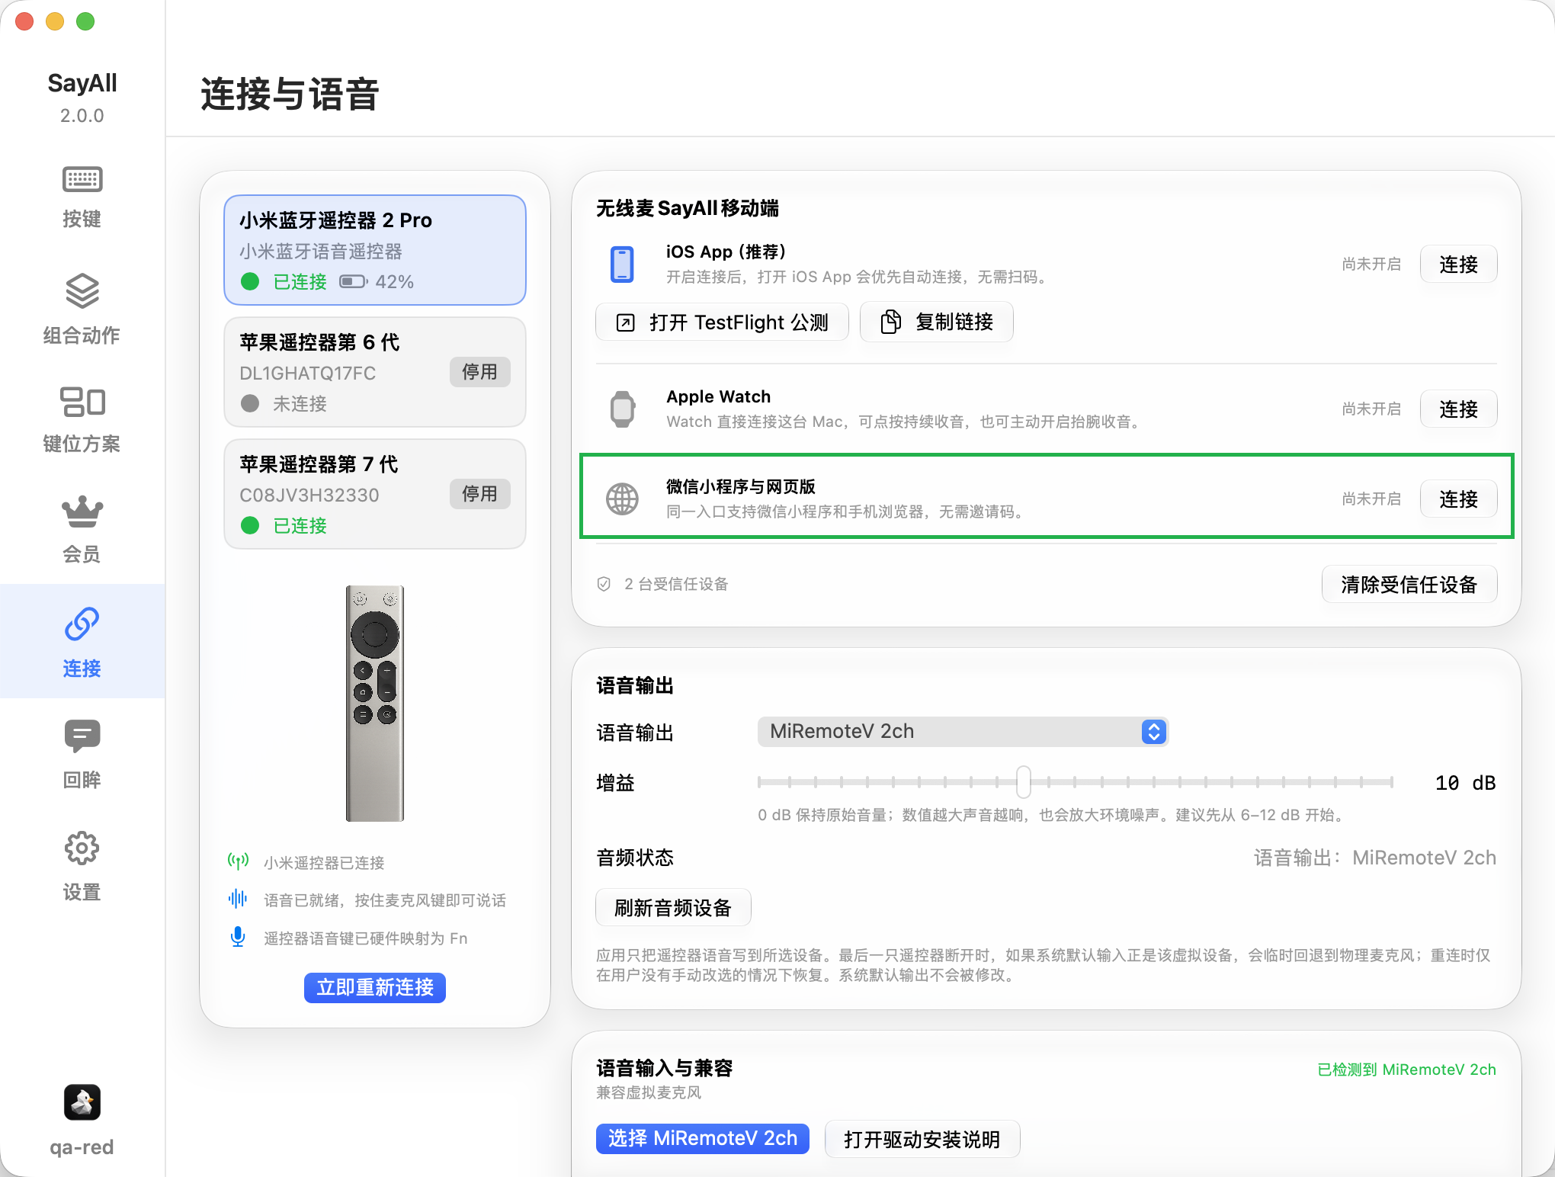Open the 组合动作 layers section
The image size is (1555, 1177).
point(82,309)
